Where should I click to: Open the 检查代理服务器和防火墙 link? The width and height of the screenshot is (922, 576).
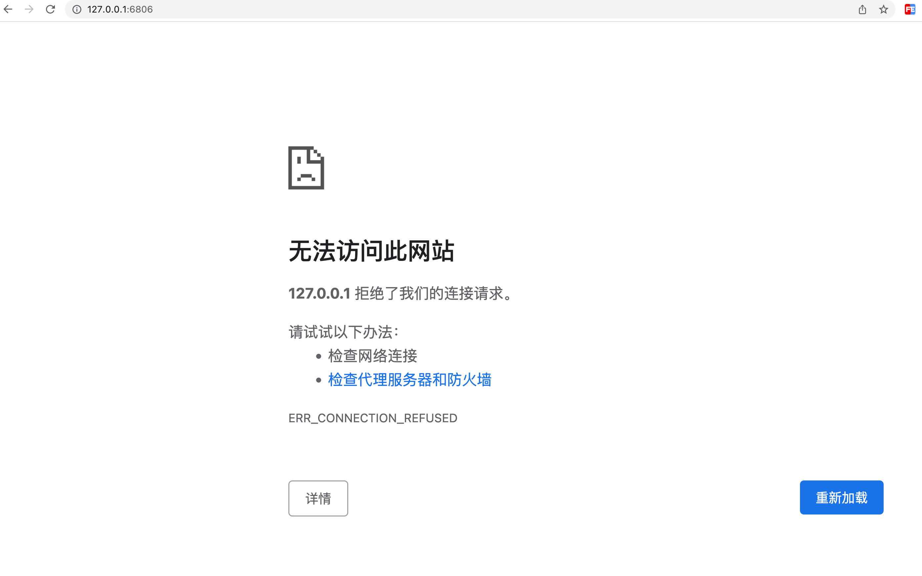409,380
